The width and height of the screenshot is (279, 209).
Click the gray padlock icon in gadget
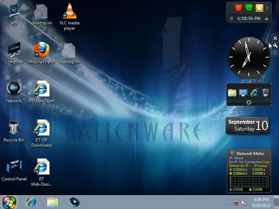click(x=266, y=18)
